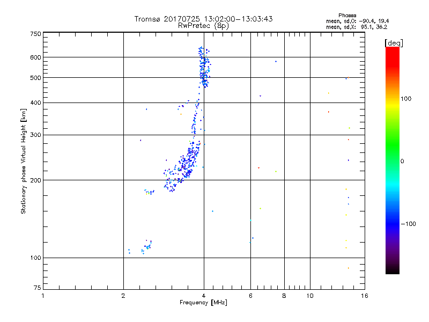Click the colorbar tick label '100'

point(406,99)
